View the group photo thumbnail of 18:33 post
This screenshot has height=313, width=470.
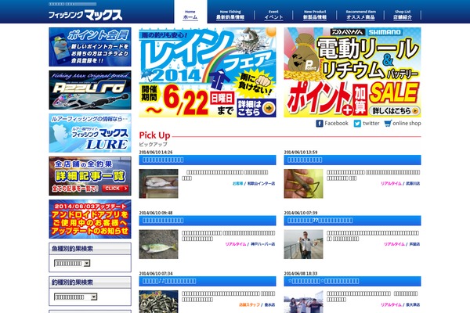click(304, 302)
